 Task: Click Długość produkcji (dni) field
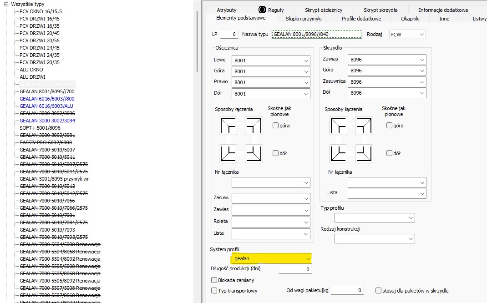(295, 269)
